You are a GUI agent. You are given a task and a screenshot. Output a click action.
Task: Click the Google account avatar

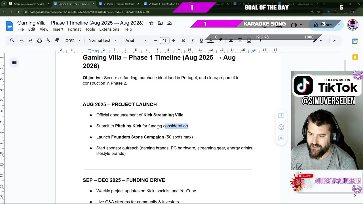[353, 25]
